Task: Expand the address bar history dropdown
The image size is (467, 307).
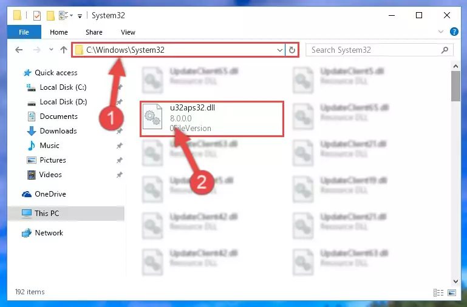Action: [x=280, y=50]
